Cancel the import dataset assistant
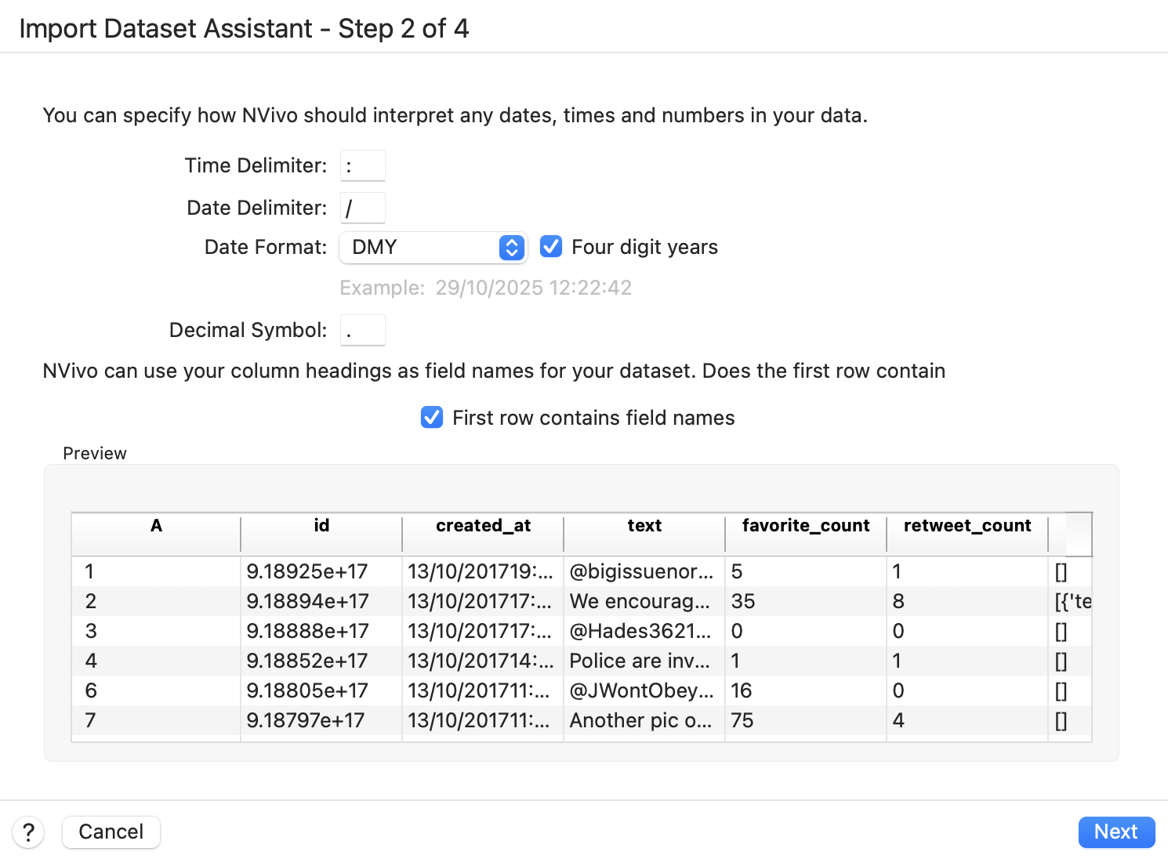1168x859 pixels. click(x=111, y=832)
